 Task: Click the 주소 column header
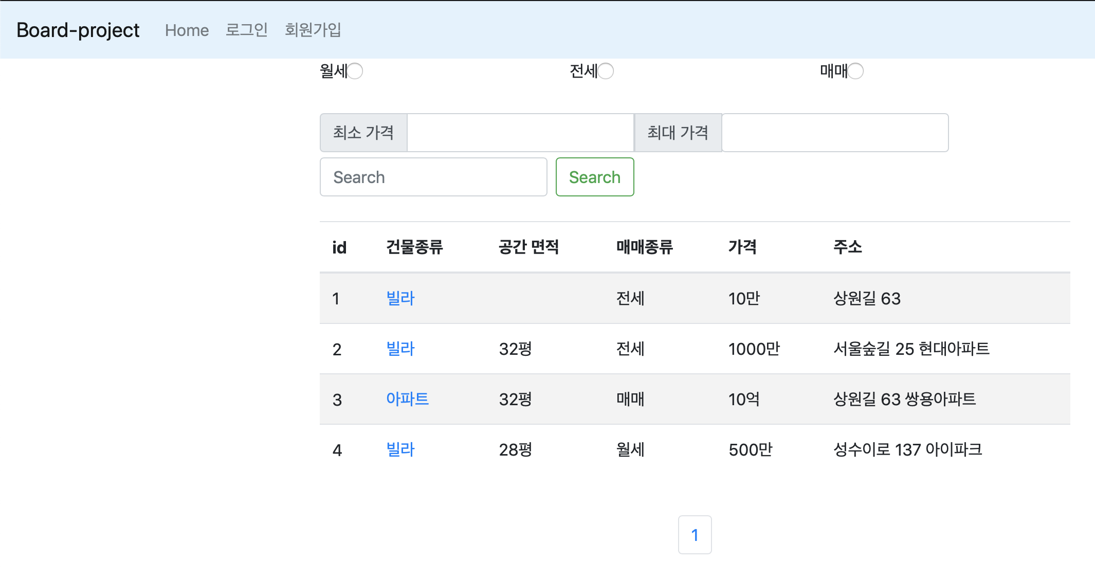tap(847, 247)
